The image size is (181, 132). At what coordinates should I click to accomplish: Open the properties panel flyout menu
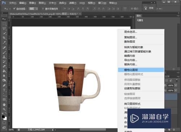tap(178, 16)
